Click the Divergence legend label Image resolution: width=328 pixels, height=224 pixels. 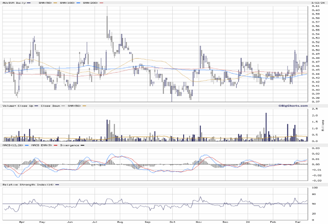coord(69,145)
